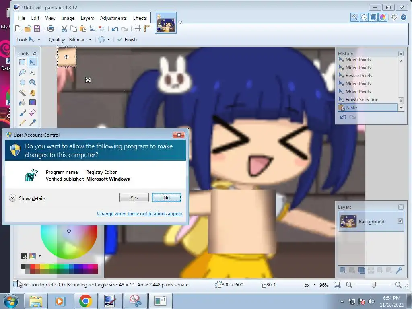Select the Magic Wand tool

(23, 93)
